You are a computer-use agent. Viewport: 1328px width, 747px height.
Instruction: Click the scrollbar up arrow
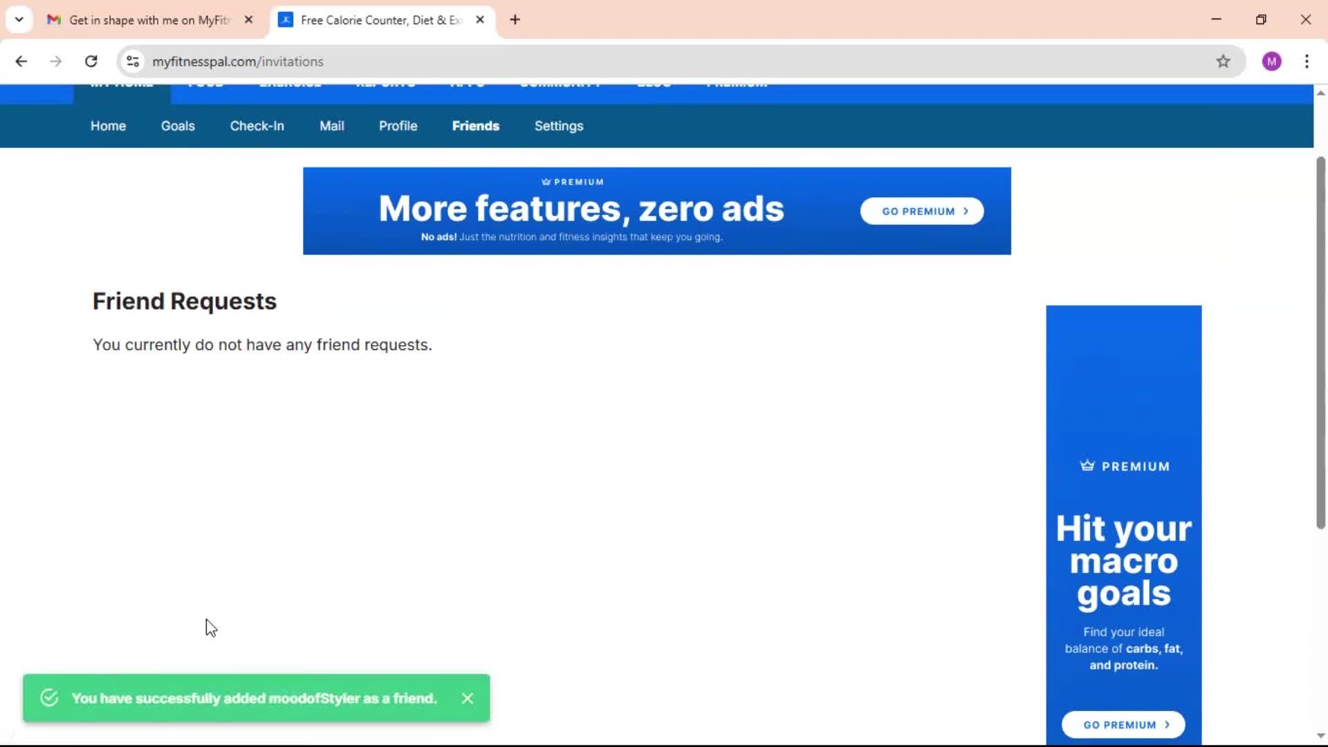click(1320, 93)
